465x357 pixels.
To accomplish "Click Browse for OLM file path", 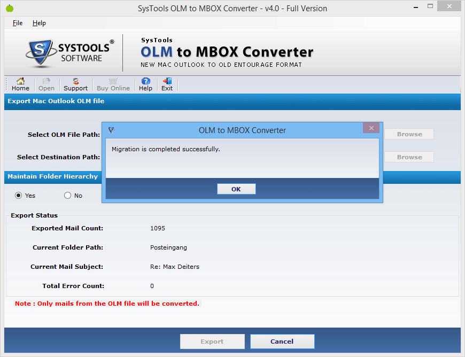I will click(409, 134).
